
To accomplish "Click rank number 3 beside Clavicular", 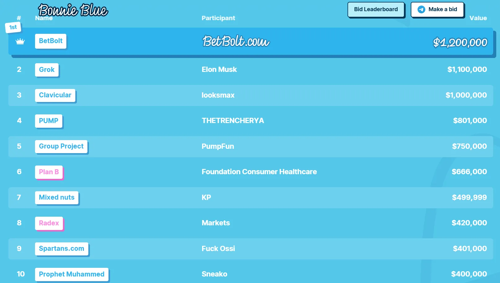I will tap(19, 95).
